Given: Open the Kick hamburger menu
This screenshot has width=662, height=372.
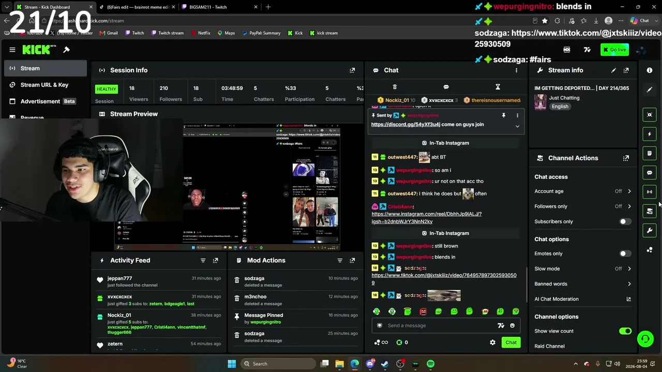Looking at the screenshot, I should click(x=12, y=50).
